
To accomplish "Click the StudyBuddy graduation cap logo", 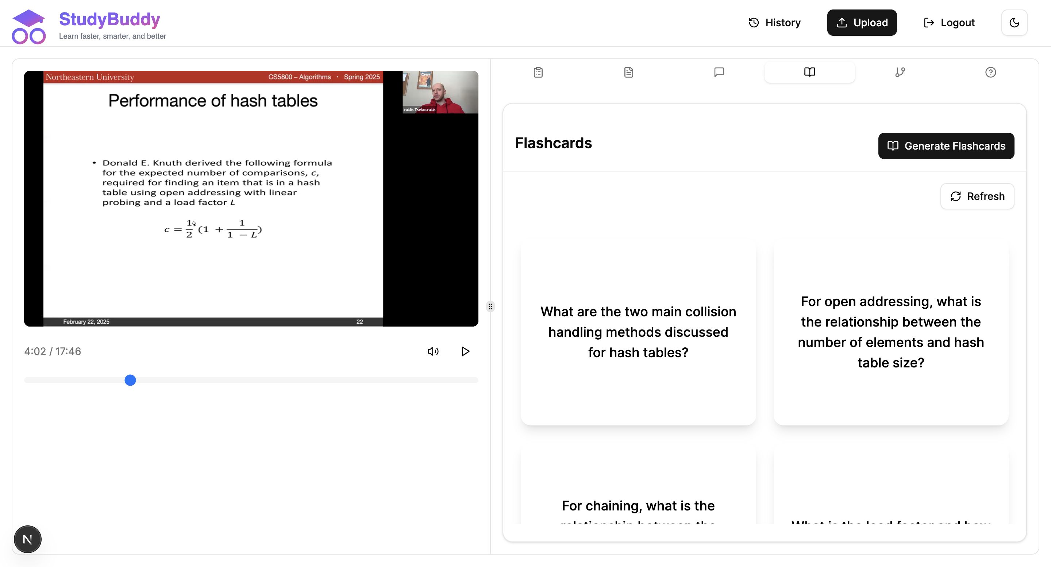I will [28, 27].
